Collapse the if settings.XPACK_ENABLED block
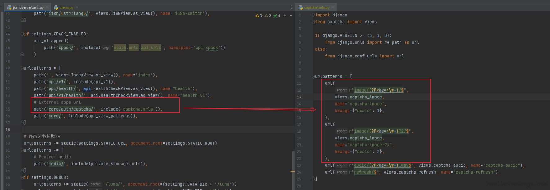The height and width of the screenshot is (190, 550). (22, 34)
